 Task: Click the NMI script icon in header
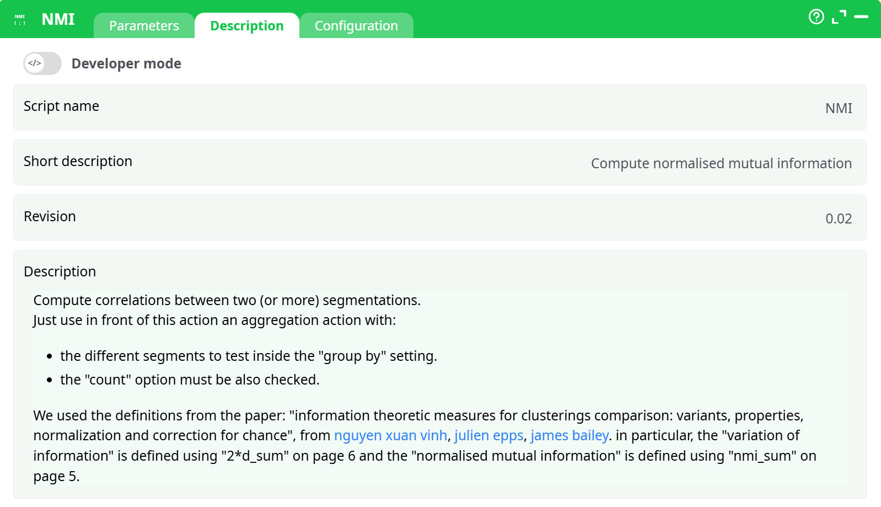pyautogui.click(x=20, y=19)
